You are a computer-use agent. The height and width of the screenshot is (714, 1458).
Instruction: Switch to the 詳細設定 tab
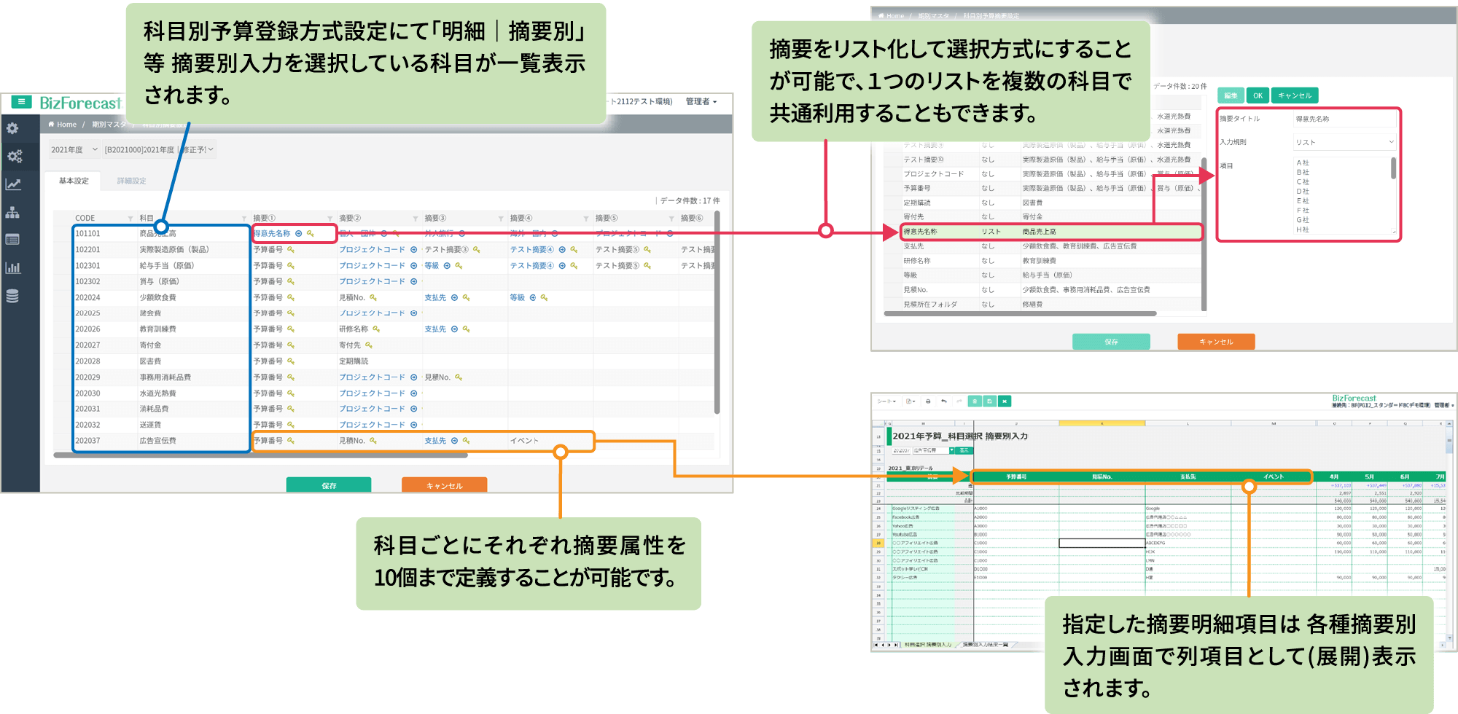pyautogui.click(x=132, y=181)
